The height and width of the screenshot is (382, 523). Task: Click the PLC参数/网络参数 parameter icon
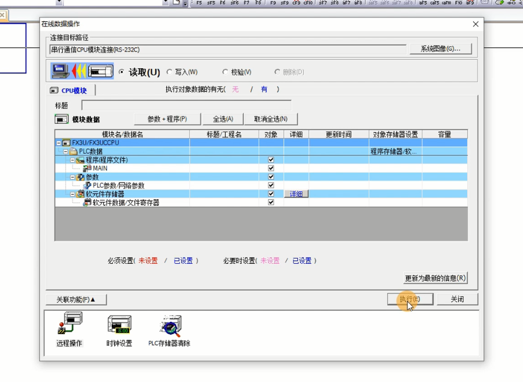point(88,185)
